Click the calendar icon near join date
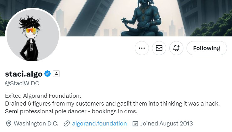 (135, 124)
